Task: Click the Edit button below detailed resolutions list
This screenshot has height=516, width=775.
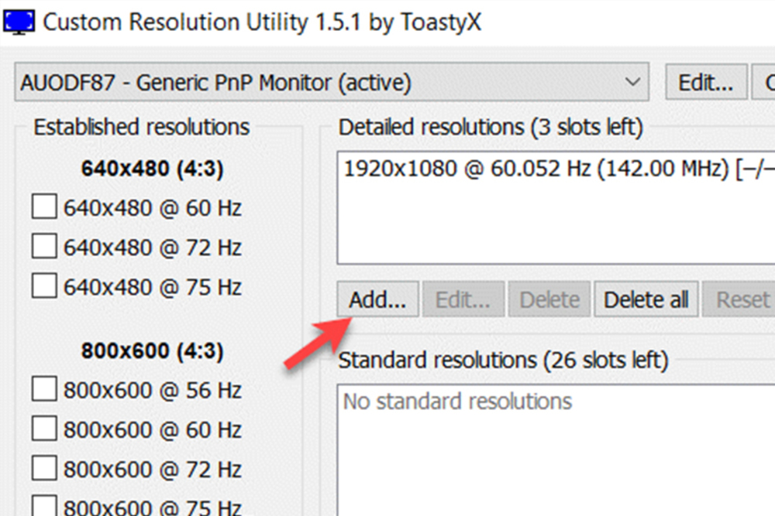Action: [463, 299]
